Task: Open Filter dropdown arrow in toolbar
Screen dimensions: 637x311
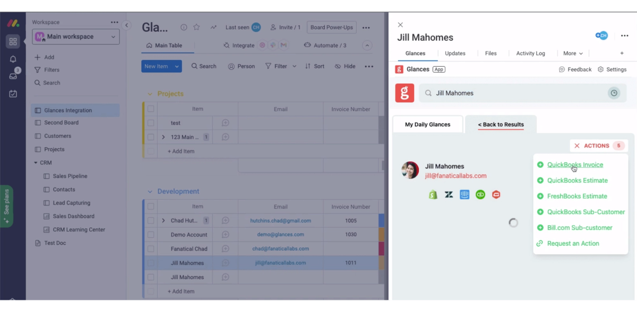Action: (x=295, y=66)
